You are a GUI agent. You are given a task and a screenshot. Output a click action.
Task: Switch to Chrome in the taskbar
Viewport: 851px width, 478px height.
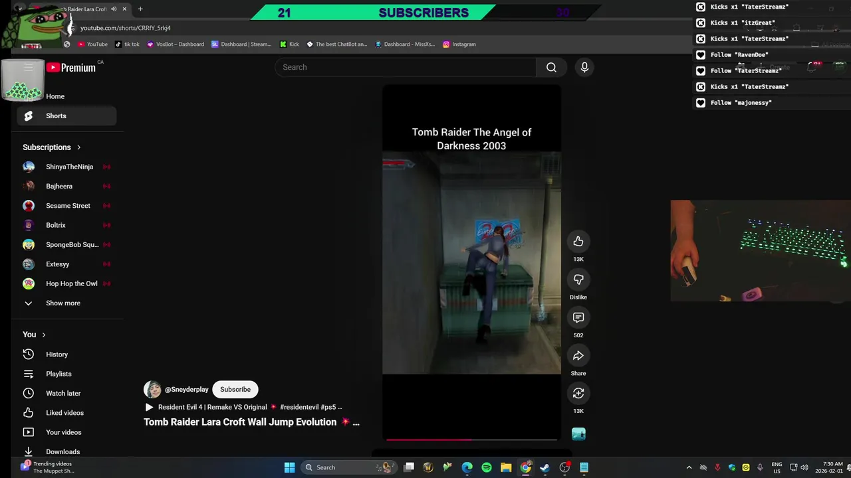(525, 467)
